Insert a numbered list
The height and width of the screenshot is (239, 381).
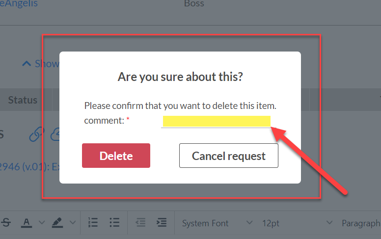pyautogui.click(x=93, y=222)
